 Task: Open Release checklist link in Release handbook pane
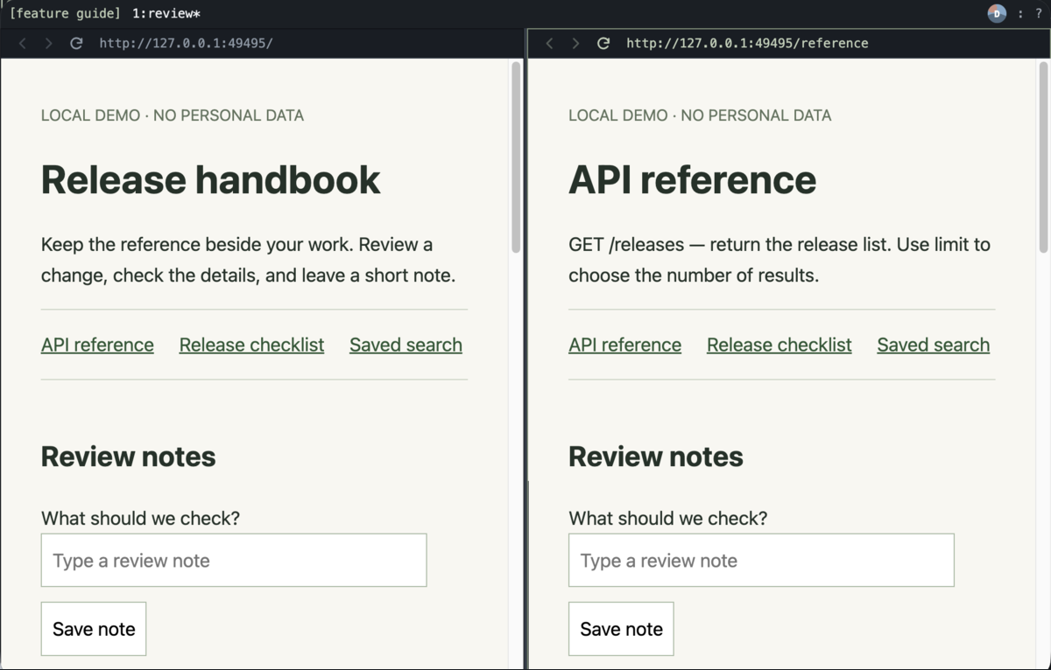click(x=251, y=345)
